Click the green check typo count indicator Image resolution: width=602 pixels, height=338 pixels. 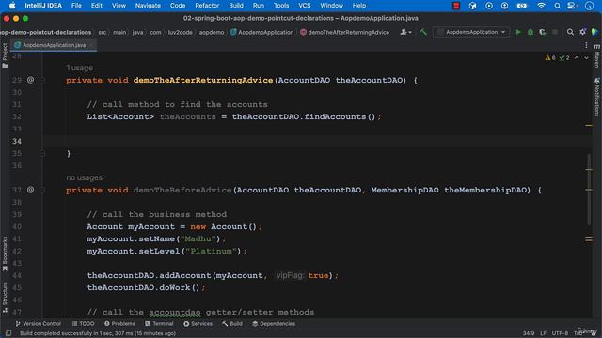pos(564,58)
